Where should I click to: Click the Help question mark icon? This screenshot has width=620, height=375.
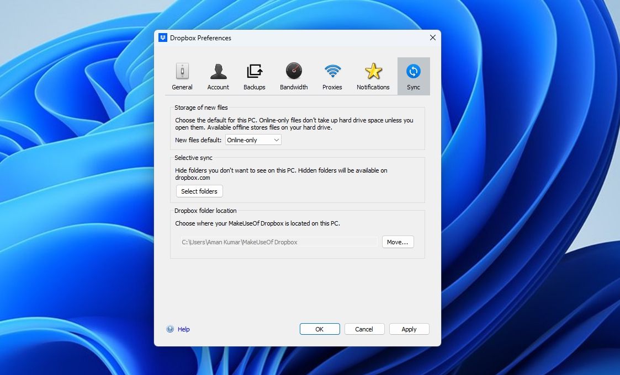tap(170, 329)
